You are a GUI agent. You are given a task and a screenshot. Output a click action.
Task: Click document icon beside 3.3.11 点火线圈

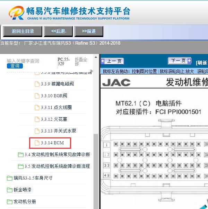(x=37, y=107)
